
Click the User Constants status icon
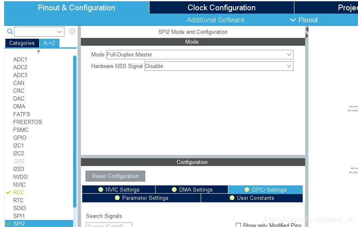[x=232, y=198]
